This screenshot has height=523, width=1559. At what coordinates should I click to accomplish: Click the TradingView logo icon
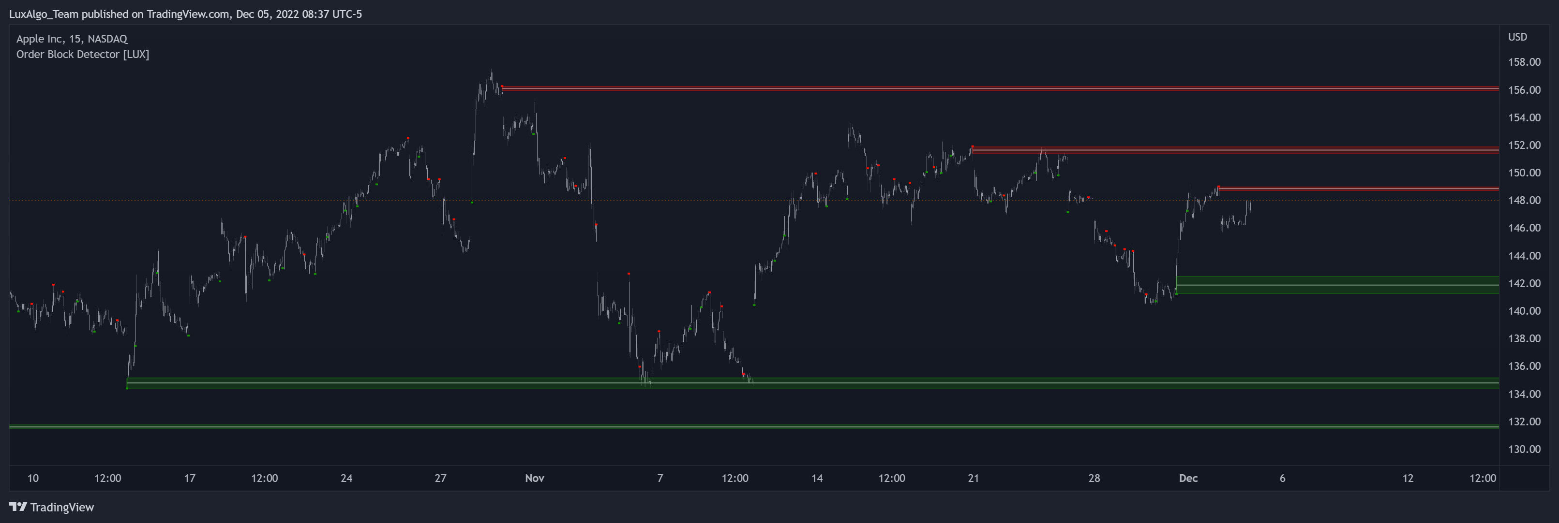(x=17, y=507)
